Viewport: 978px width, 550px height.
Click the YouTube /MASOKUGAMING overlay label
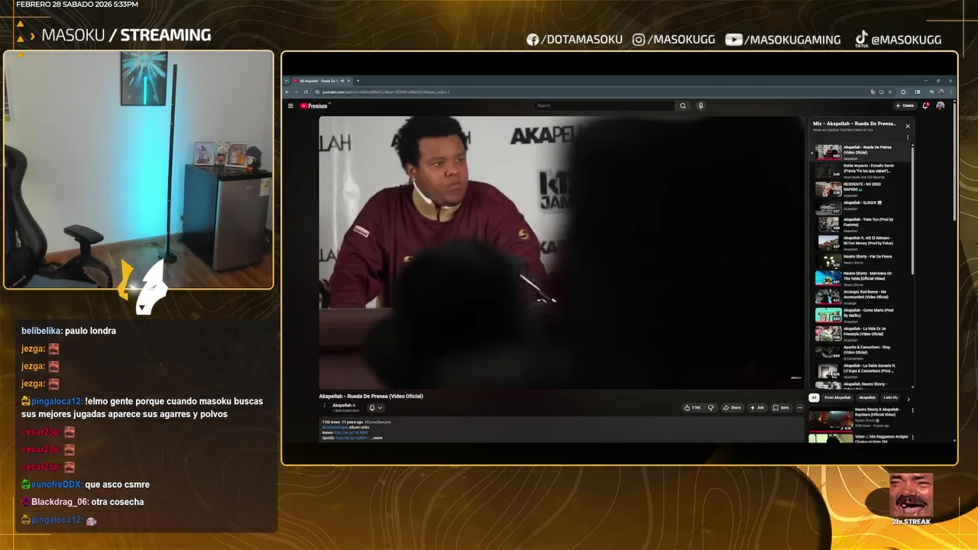[783, 40]
